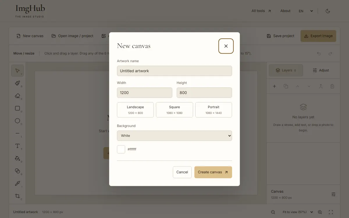Viewport: 349px width, 218px height.
Task: Select the Line tool
Action: (17, 133)
